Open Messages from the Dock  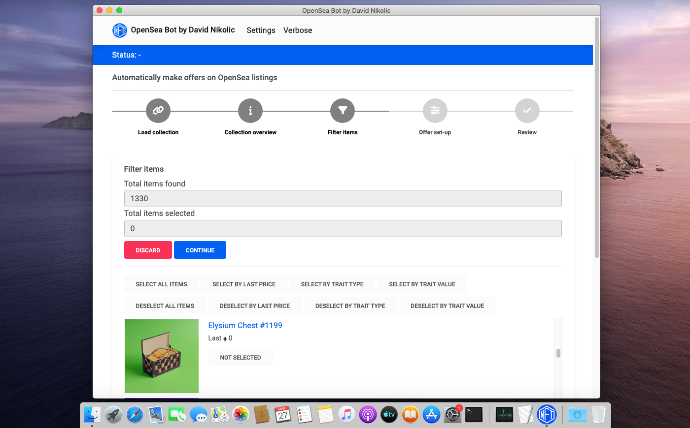coord(199,415)
